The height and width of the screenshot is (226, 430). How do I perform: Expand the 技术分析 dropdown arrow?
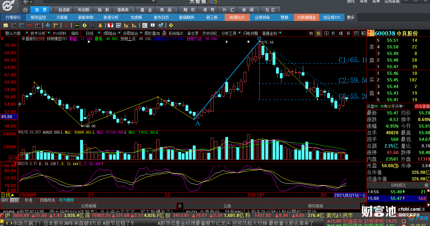pos(49,33)
